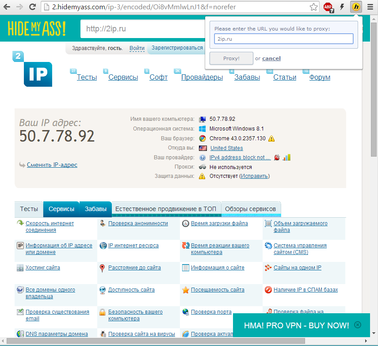Screen dimensions: 378x346
Task: Click the horizontal scrollbar thumb
Action: point(156,341)
